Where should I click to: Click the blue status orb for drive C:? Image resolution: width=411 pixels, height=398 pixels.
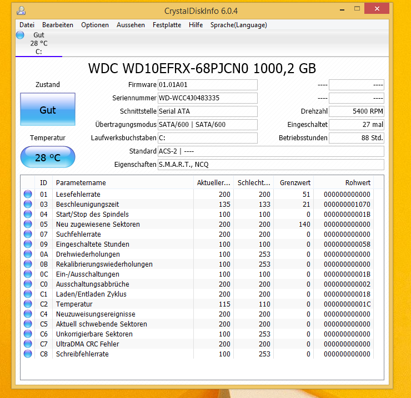coord(20,35)
